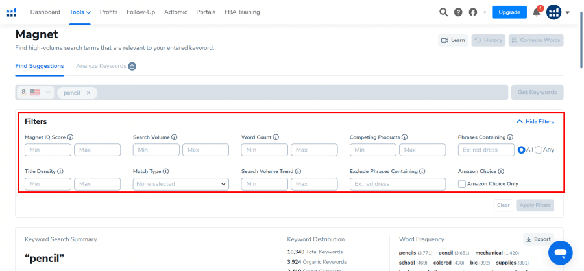
Task: Expand the account menu arrow
Action: (x=568, y=12)
